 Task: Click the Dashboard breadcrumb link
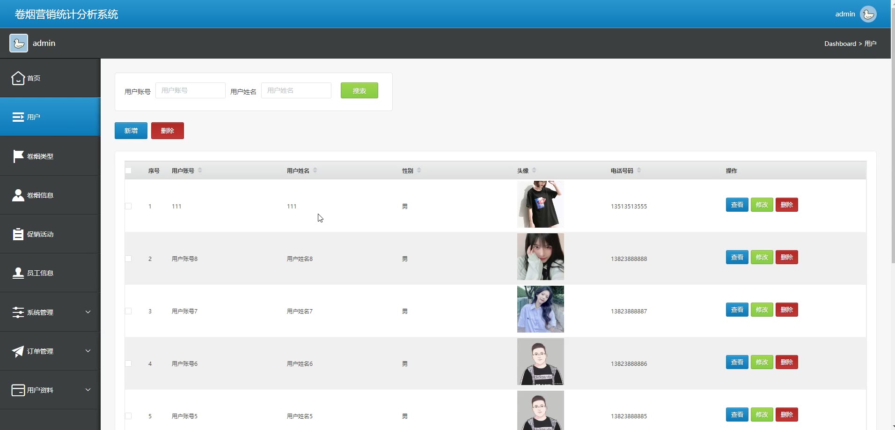(840, 44)
